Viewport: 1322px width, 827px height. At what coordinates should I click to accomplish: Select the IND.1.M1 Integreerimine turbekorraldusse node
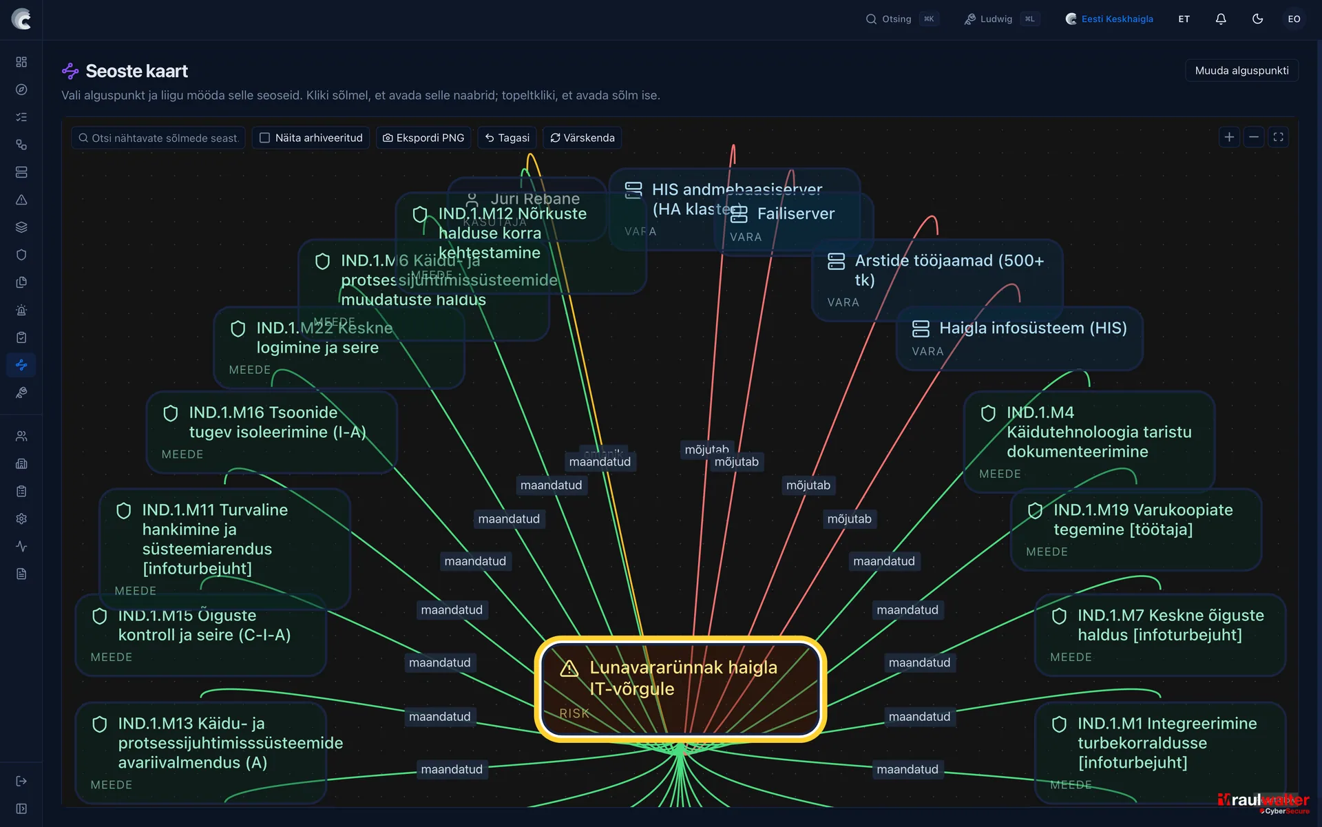(1160, 753)
